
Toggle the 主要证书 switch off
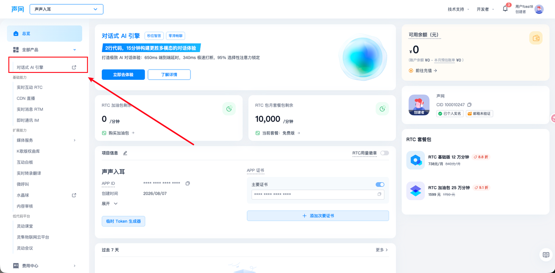click(x=380, y=184)
